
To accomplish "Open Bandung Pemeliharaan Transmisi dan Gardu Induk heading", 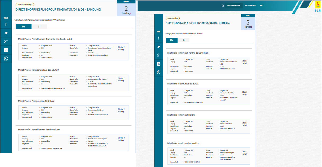I will [x=45, y=39].
